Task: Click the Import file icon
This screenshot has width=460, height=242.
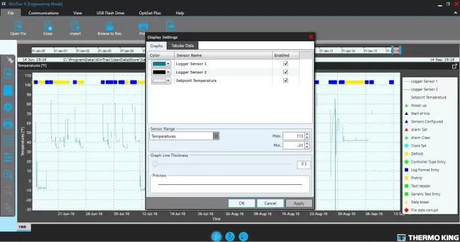Action: coord(75,26)
